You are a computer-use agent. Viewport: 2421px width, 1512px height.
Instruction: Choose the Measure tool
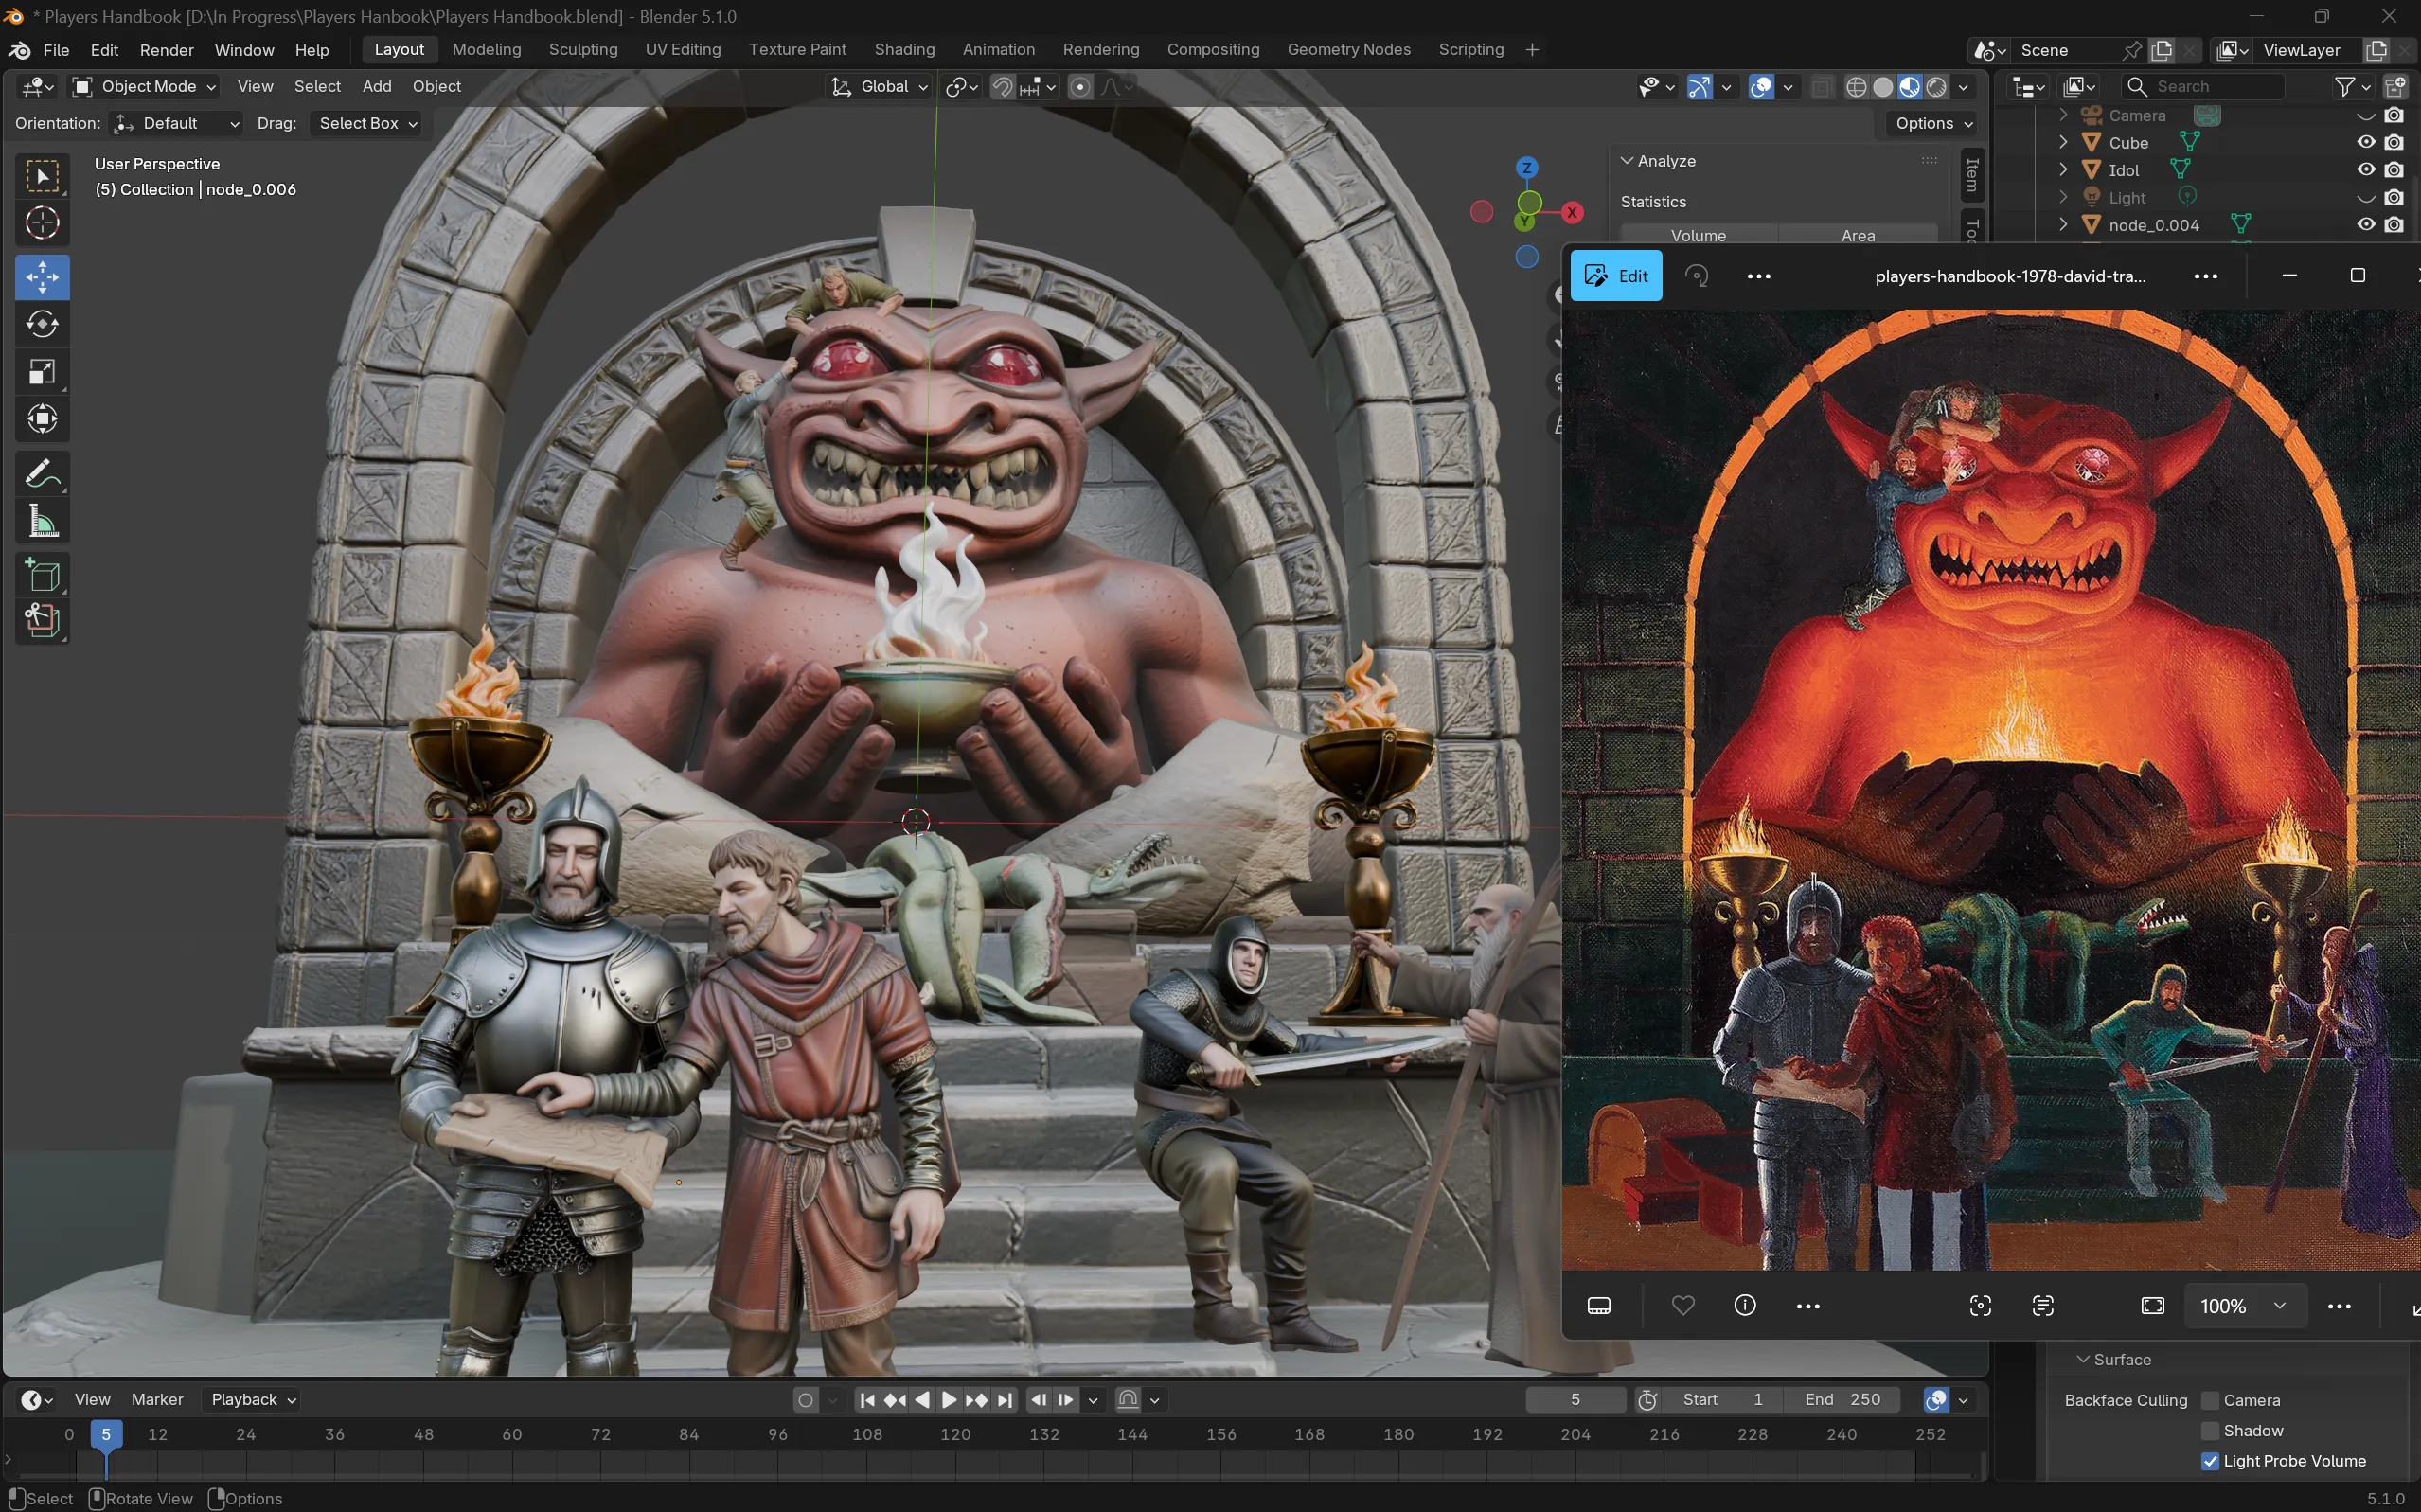click(42, 520)
